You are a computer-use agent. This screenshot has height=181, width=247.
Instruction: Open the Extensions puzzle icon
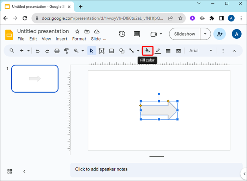point(212,18)
